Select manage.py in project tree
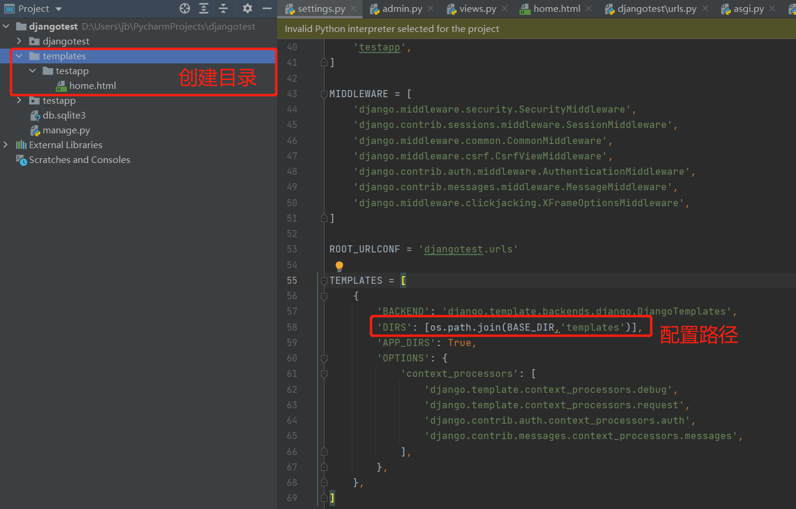The width and height of the screenshot is (796, 509). click(x=66, y=130)
